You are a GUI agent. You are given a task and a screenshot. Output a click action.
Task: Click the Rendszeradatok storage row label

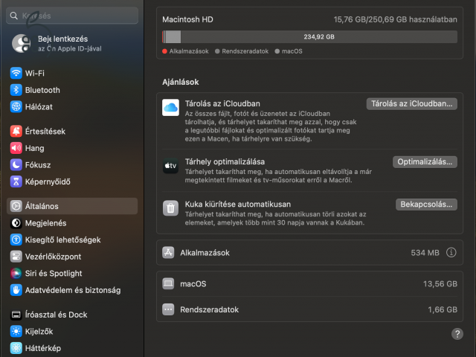coord(210,309)
